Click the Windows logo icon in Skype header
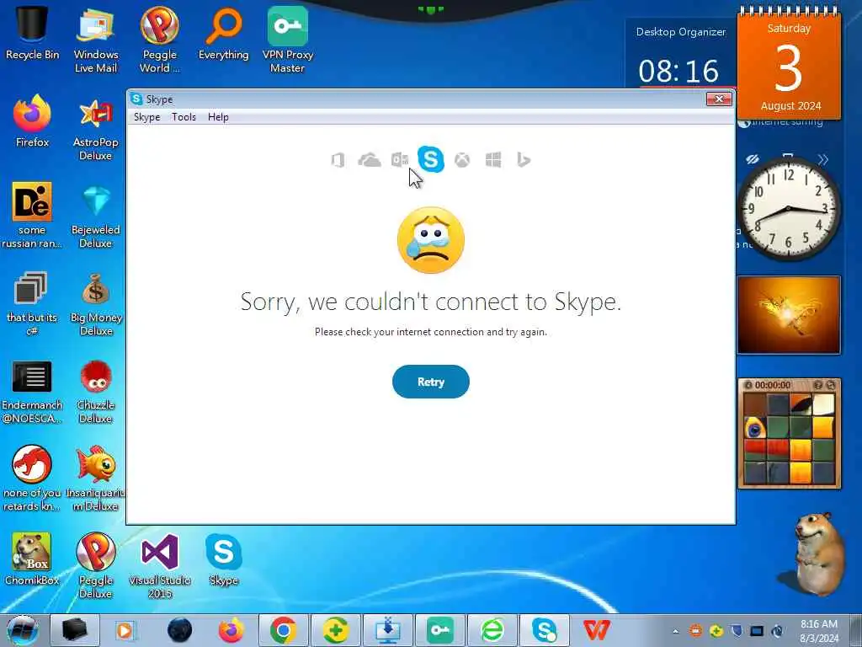The width and height of the screenshot is (862, 647). pyautogui.click(x=493, y=160)
